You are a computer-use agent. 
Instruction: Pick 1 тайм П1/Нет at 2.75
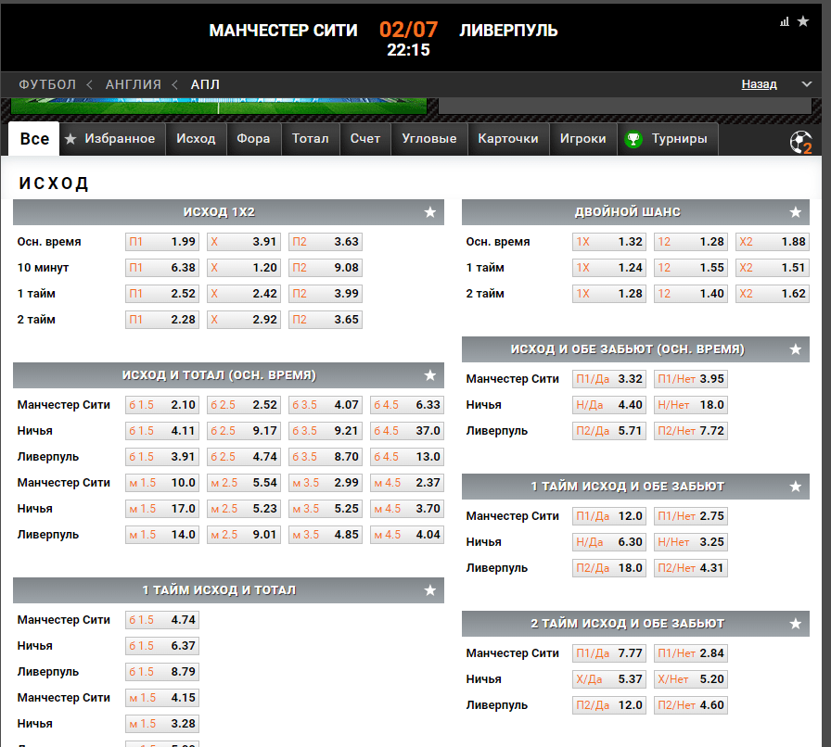tap(691, 516)
